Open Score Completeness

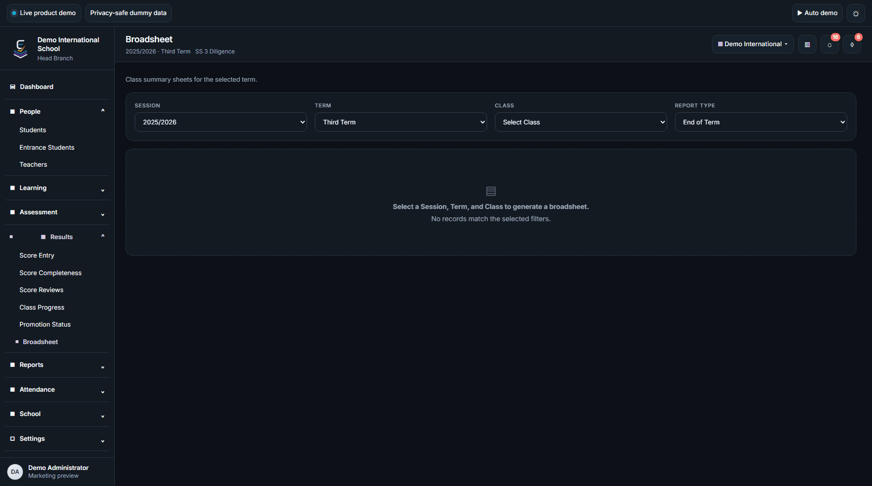coord(50,273)
